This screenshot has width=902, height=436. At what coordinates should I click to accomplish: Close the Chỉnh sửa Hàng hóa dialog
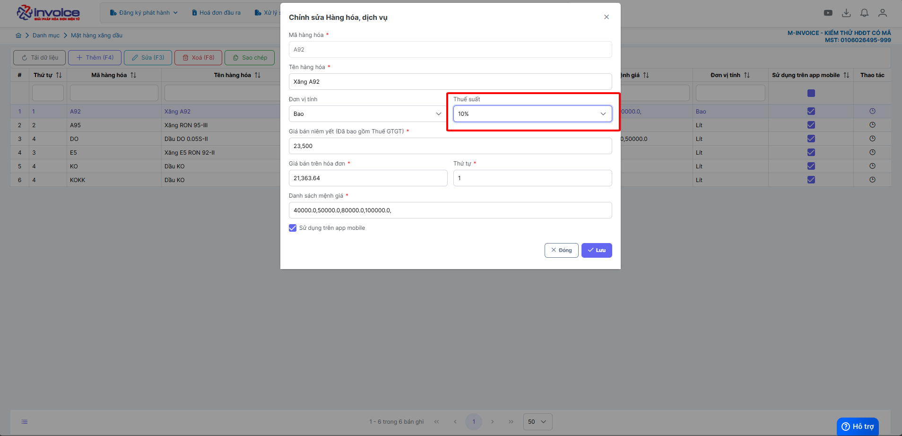coord(607,17)
